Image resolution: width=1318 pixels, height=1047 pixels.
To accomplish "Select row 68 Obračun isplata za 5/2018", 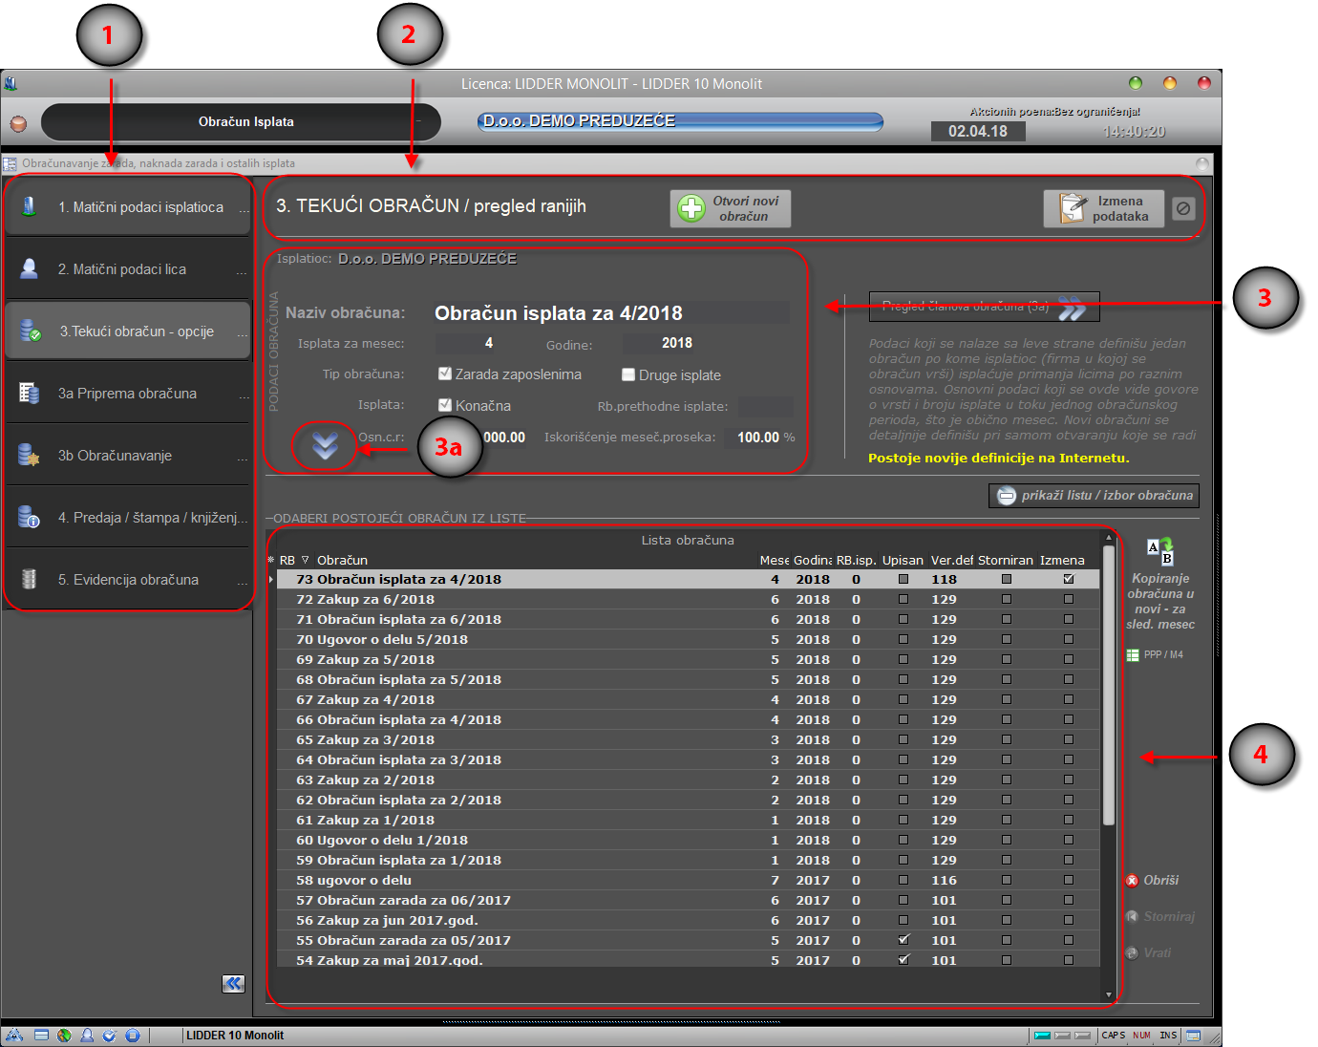I will 688,679.
